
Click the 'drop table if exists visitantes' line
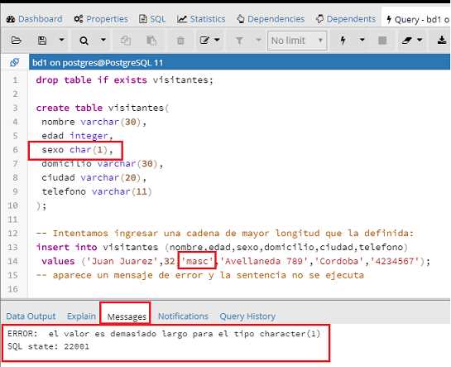coord(125,80)
